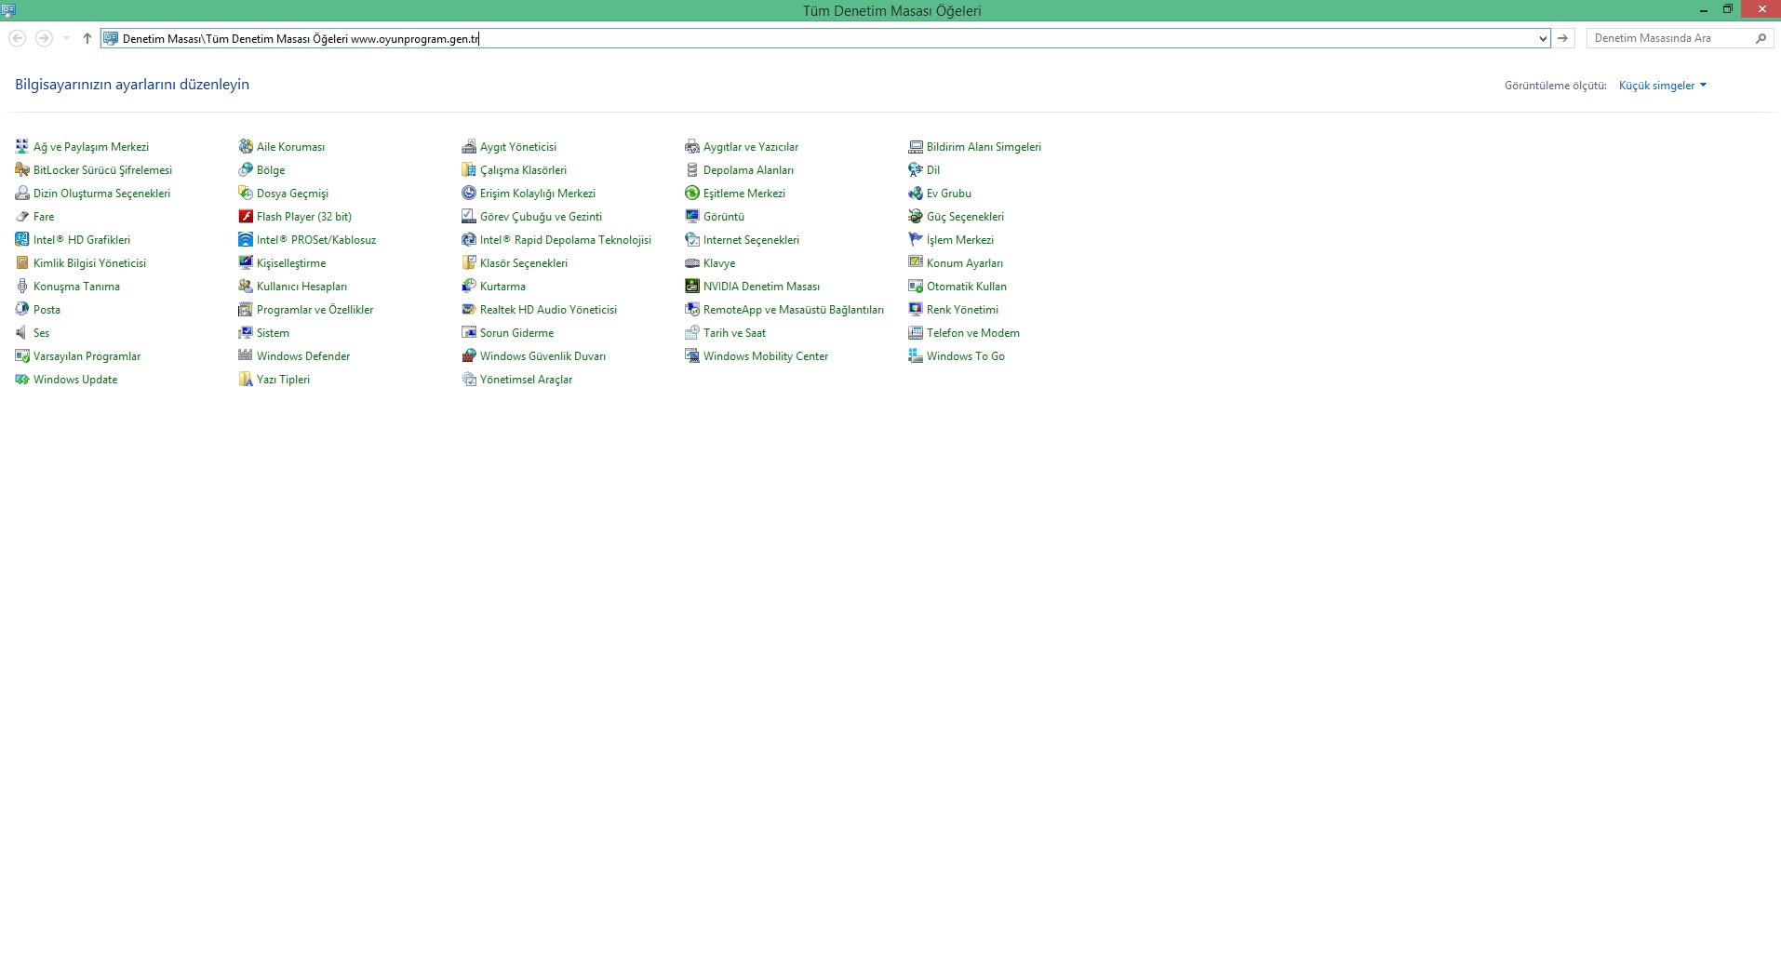Click the Erişim Kolaylığı Merkezi icon
1781x963 pixels.
pos(469,193)
